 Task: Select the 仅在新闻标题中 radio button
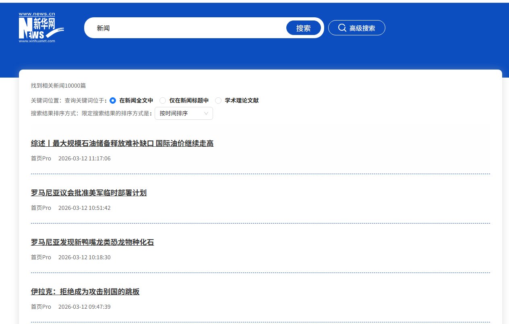(x=163, y=100)
